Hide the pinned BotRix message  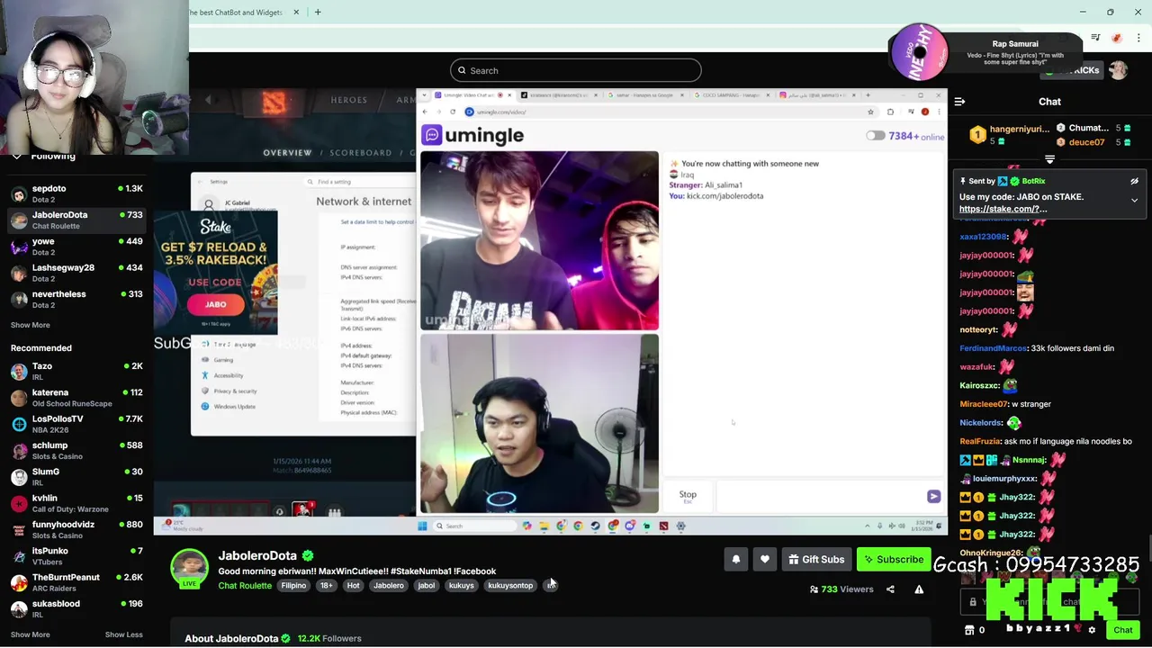(1134, 181)
